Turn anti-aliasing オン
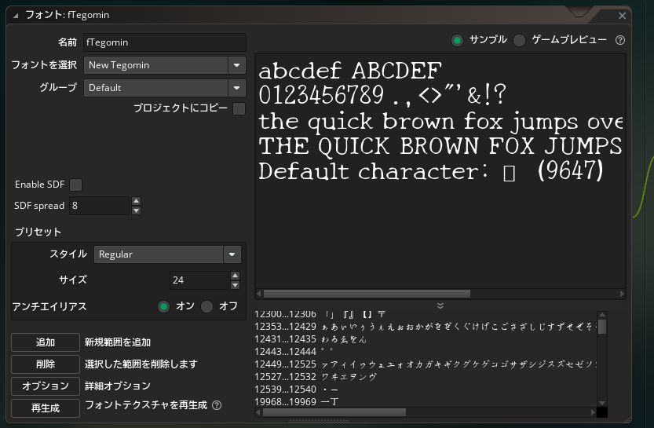Screen dimensions: 654x428 pyautogui.click(x=163, y=306)
